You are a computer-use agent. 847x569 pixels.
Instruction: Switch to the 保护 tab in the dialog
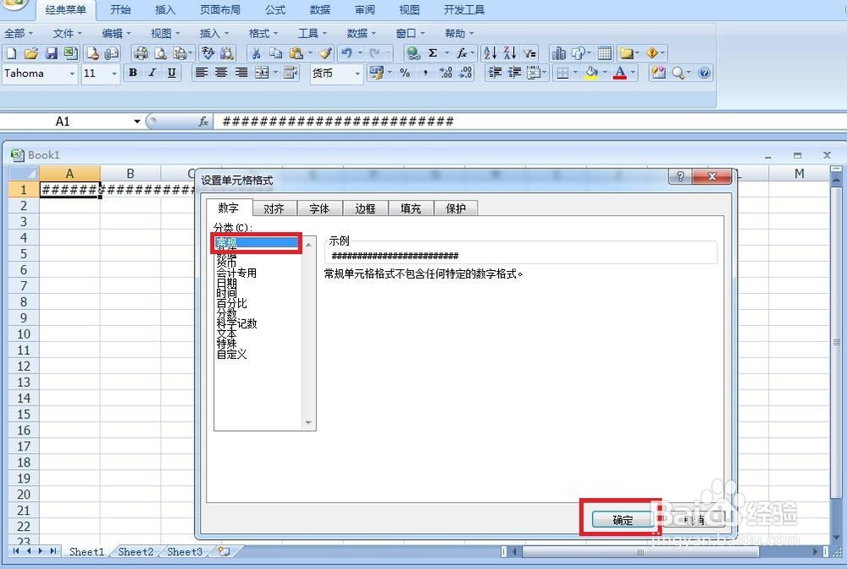tap(456, 208)
